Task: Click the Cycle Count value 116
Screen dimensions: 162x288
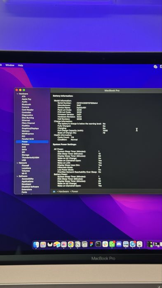Action: pos(72,137)
